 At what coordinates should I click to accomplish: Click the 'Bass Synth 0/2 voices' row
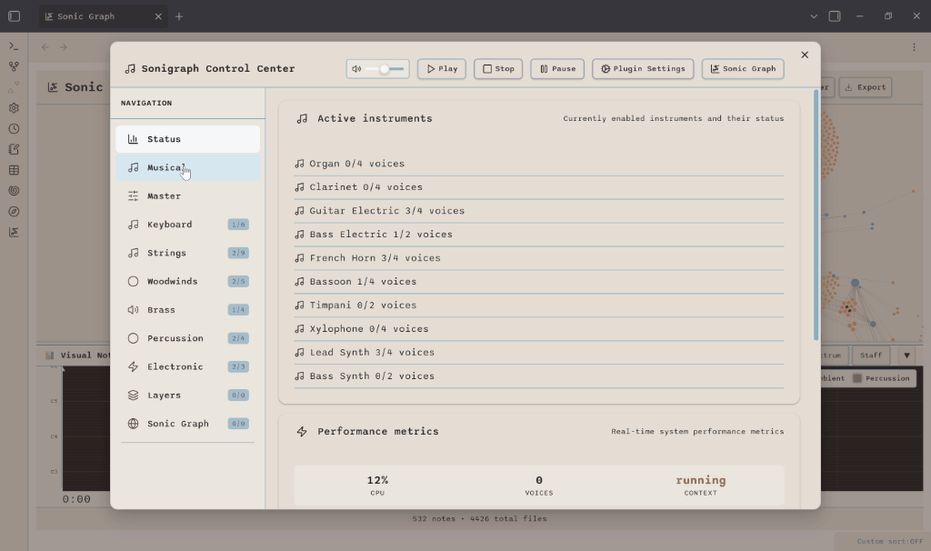(539, 376)
